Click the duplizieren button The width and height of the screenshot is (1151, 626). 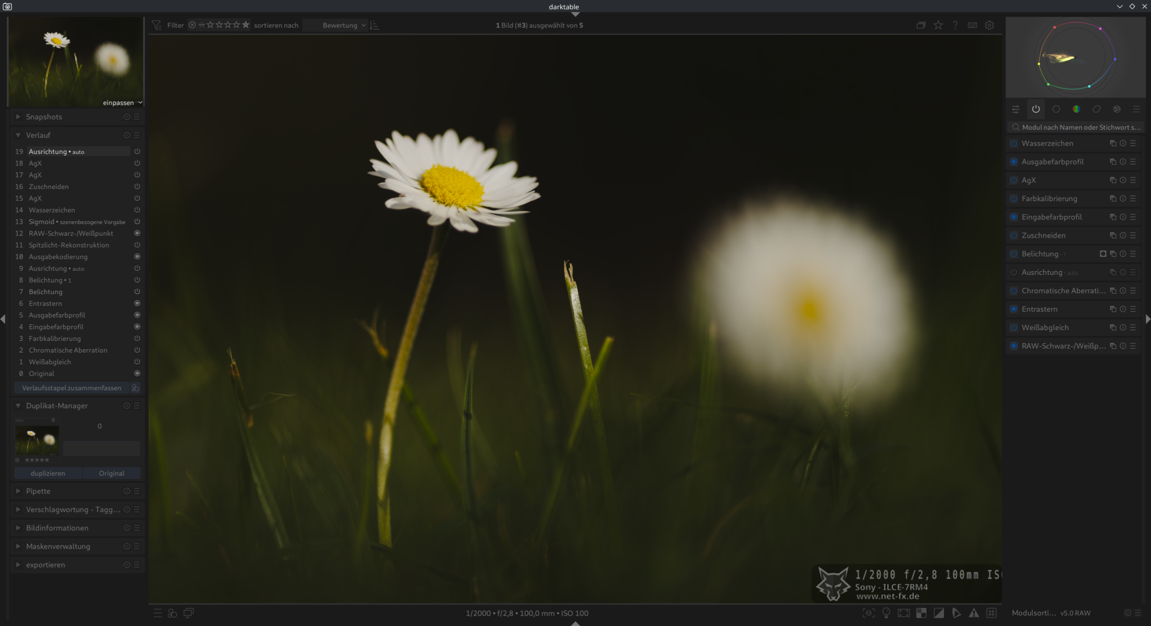[x=48, y=473]
